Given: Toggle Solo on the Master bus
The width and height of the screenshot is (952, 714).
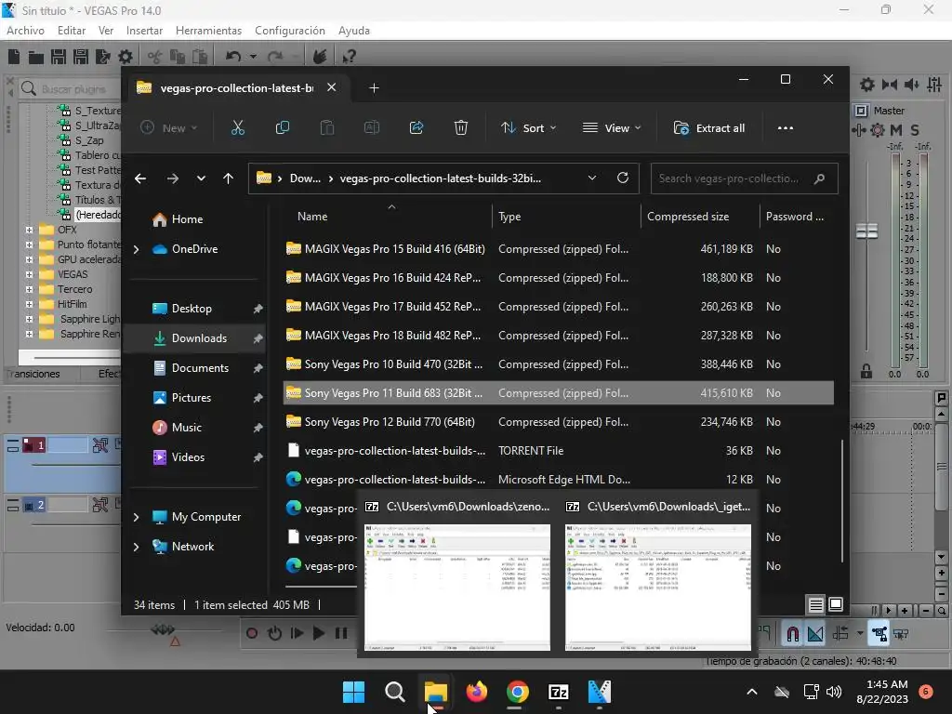Looking at the screenshot, I should (x=915, y=130).
